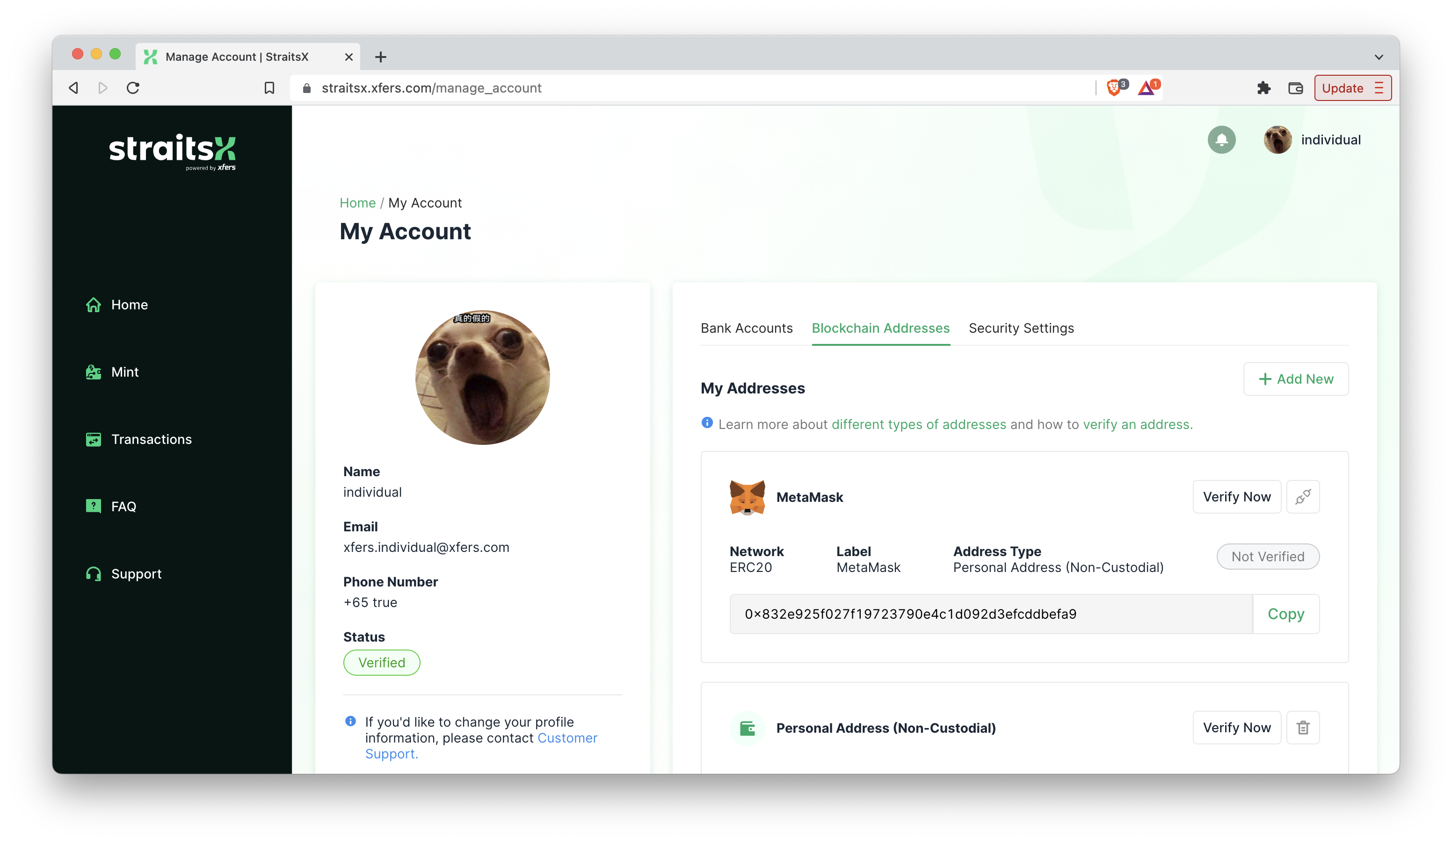Click the Copy button for wallet address

tap(1286, 613)
